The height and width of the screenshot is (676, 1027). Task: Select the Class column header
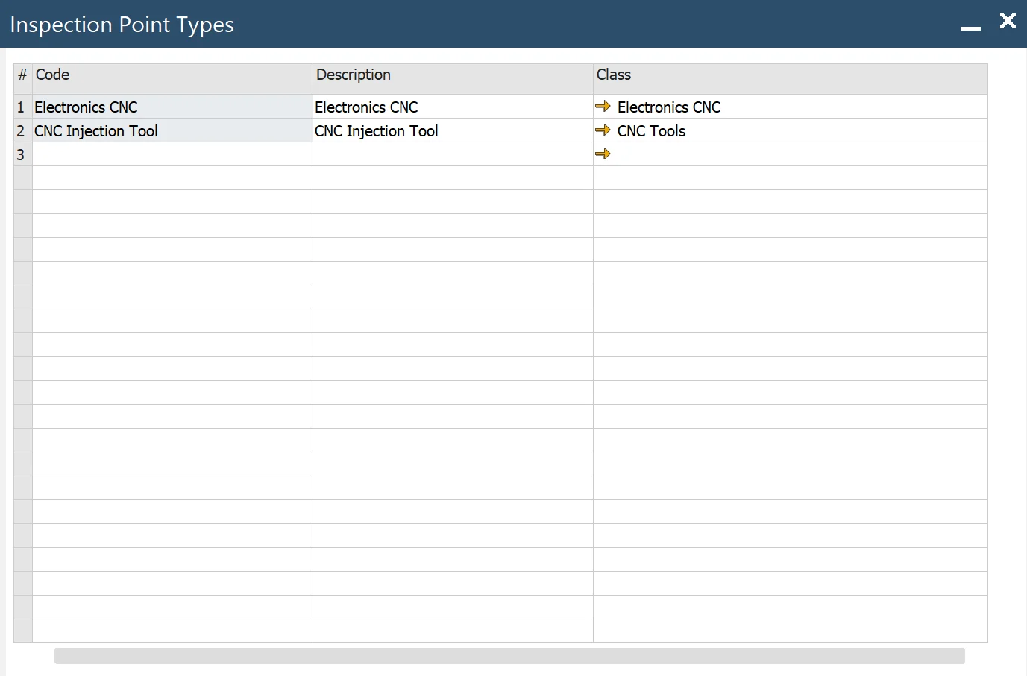[x=789, y=75]
